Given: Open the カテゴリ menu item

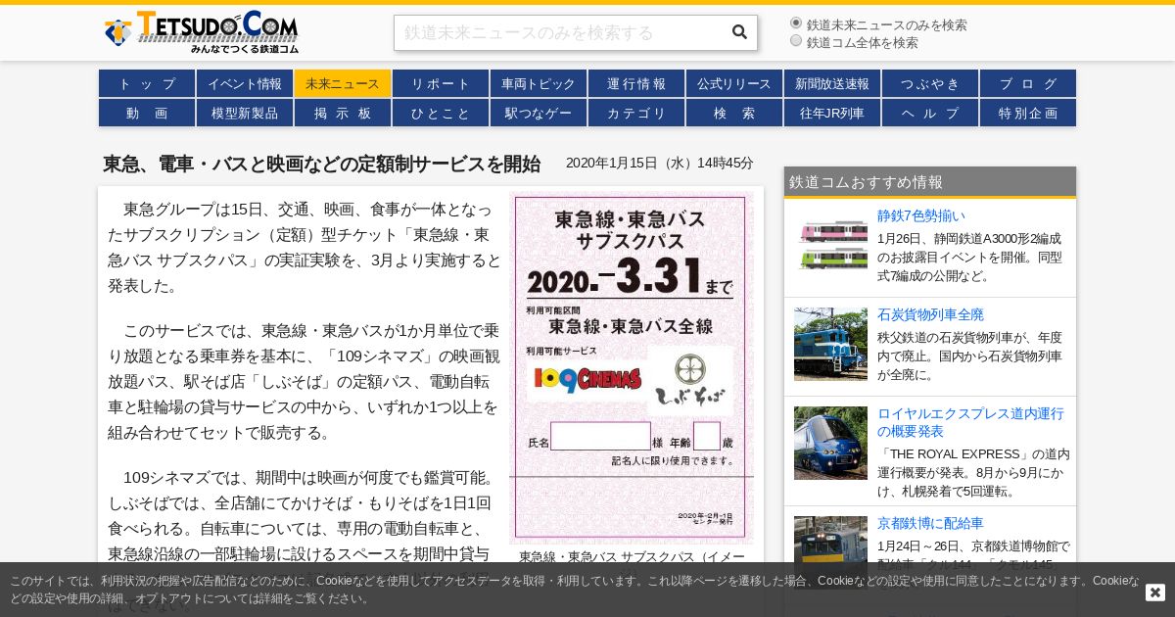Looking at the screenshot, I should (636, 113).
